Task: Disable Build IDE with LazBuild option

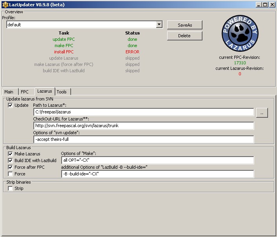Action: 10,160
